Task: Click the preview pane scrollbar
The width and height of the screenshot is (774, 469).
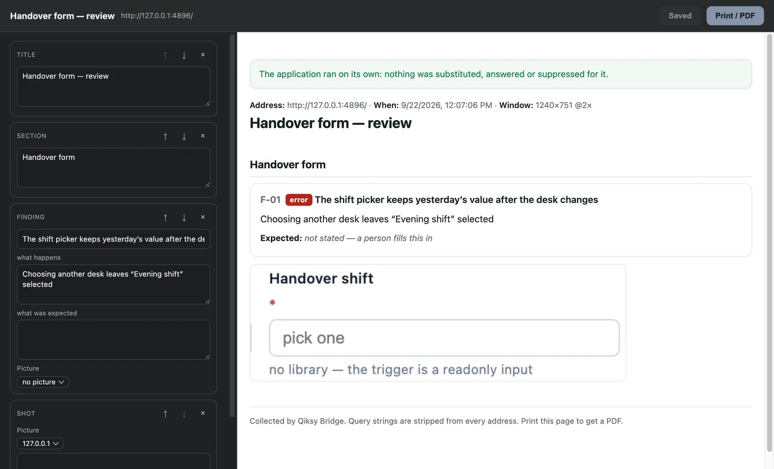Action: pos(769,243)
